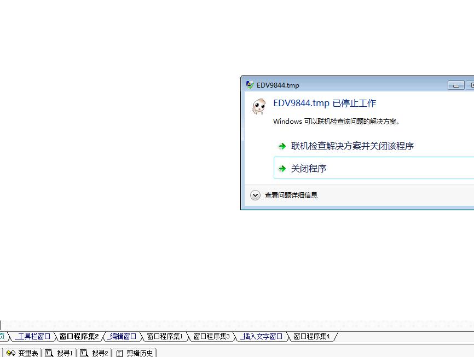The height and width of the screenshot is (357, 474).
Task: Click the text "Windows 可以联机检查该问题的解决方案。"
Action: [x=336, y=122]
